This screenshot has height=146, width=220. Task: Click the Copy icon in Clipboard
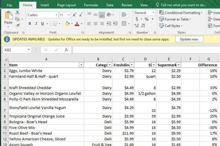point(17,19)
